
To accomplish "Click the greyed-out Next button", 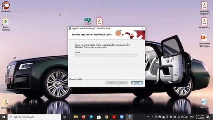I will (x=122, y=83).
